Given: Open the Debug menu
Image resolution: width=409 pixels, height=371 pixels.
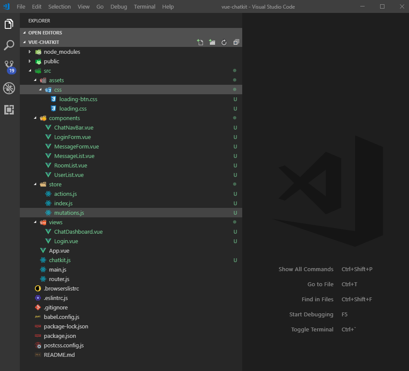Looking at the screenshot, I should 119,6.
